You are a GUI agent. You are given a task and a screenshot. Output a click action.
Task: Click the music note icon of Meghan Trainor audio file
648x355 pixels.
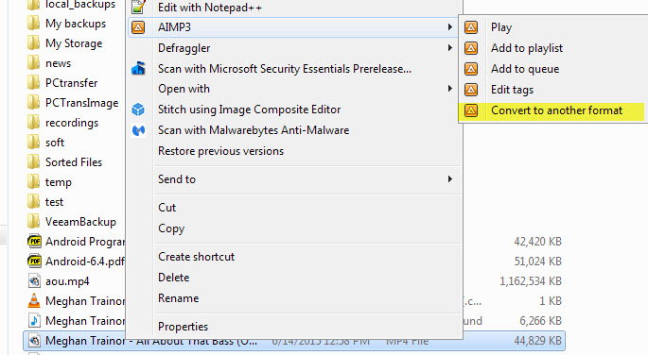pos(34,321)
